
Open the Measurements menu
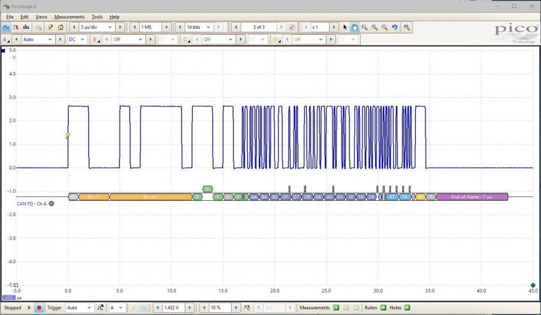coord(69,16)
